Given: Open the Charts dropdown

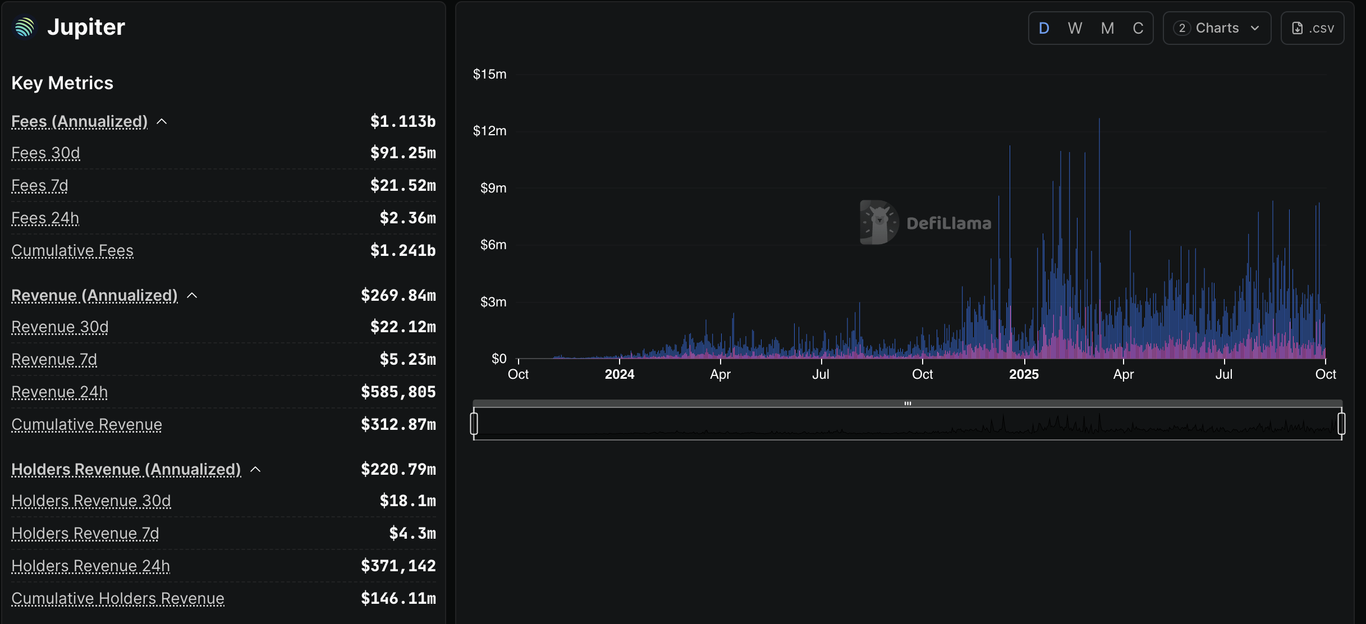Looking at the screenshot, I should [x=1217, y=27].
